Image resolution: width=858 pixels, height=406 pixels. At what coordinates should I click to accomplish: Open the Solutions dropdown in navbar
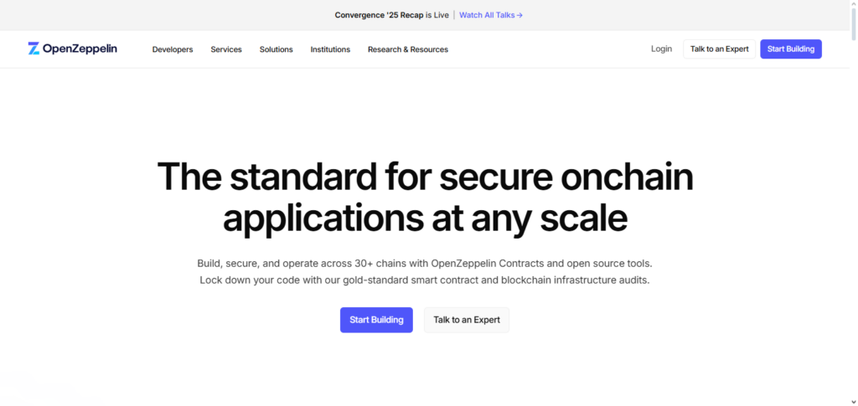click(x=276, y=49)
